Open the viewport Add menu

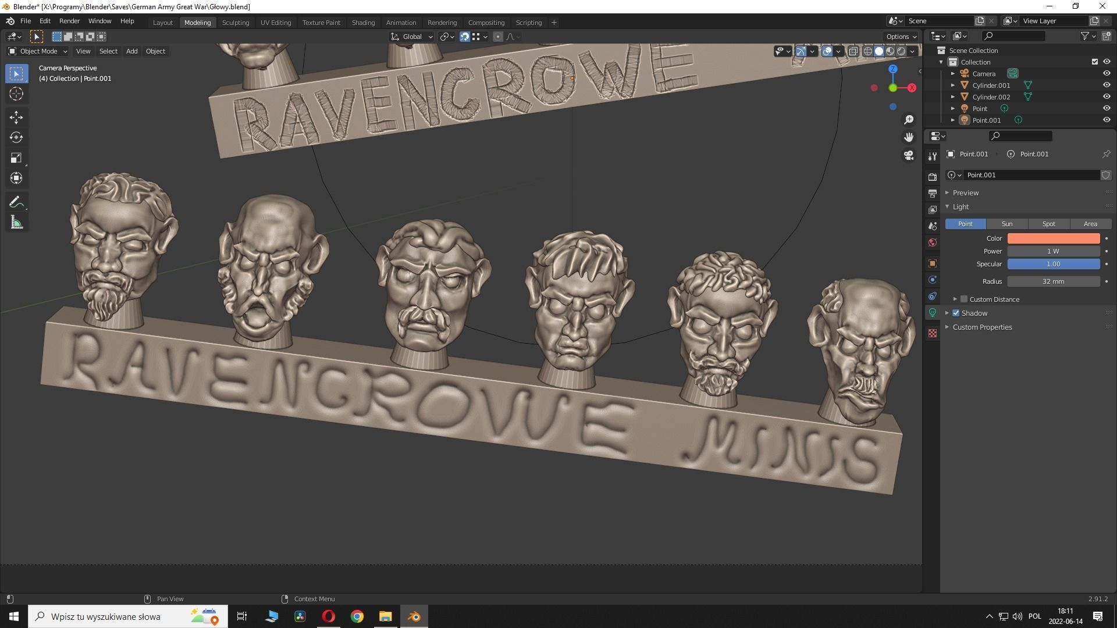point(132,51)
